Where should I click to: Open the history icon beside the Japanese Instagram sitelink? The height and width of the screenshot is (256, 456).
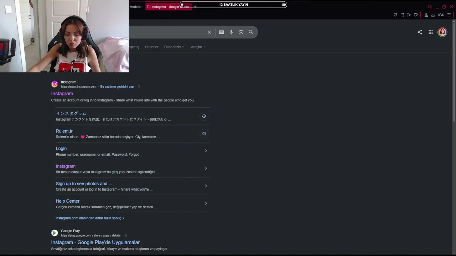pyautogui.click(x=204, y=116)
